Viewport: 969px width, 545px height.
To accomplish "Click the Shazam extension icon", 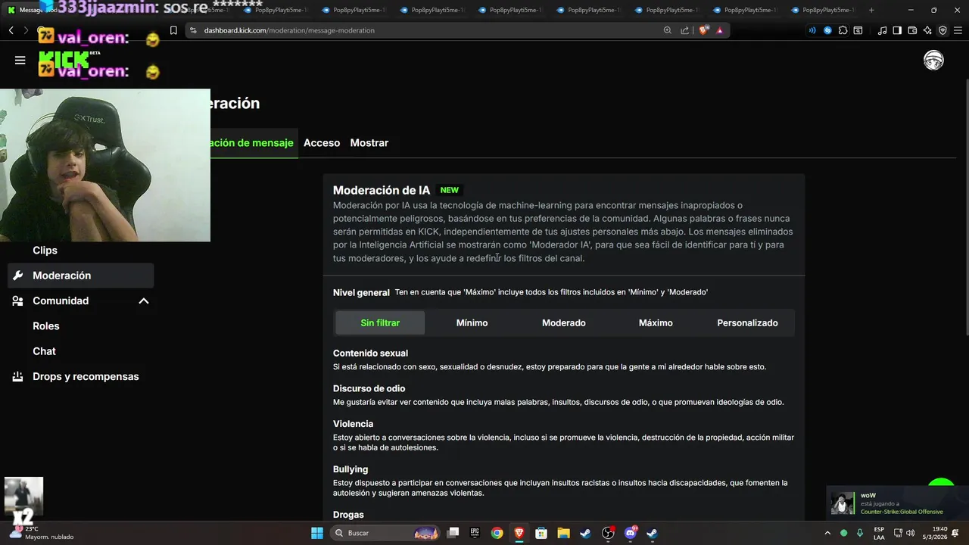I will 828,30.
